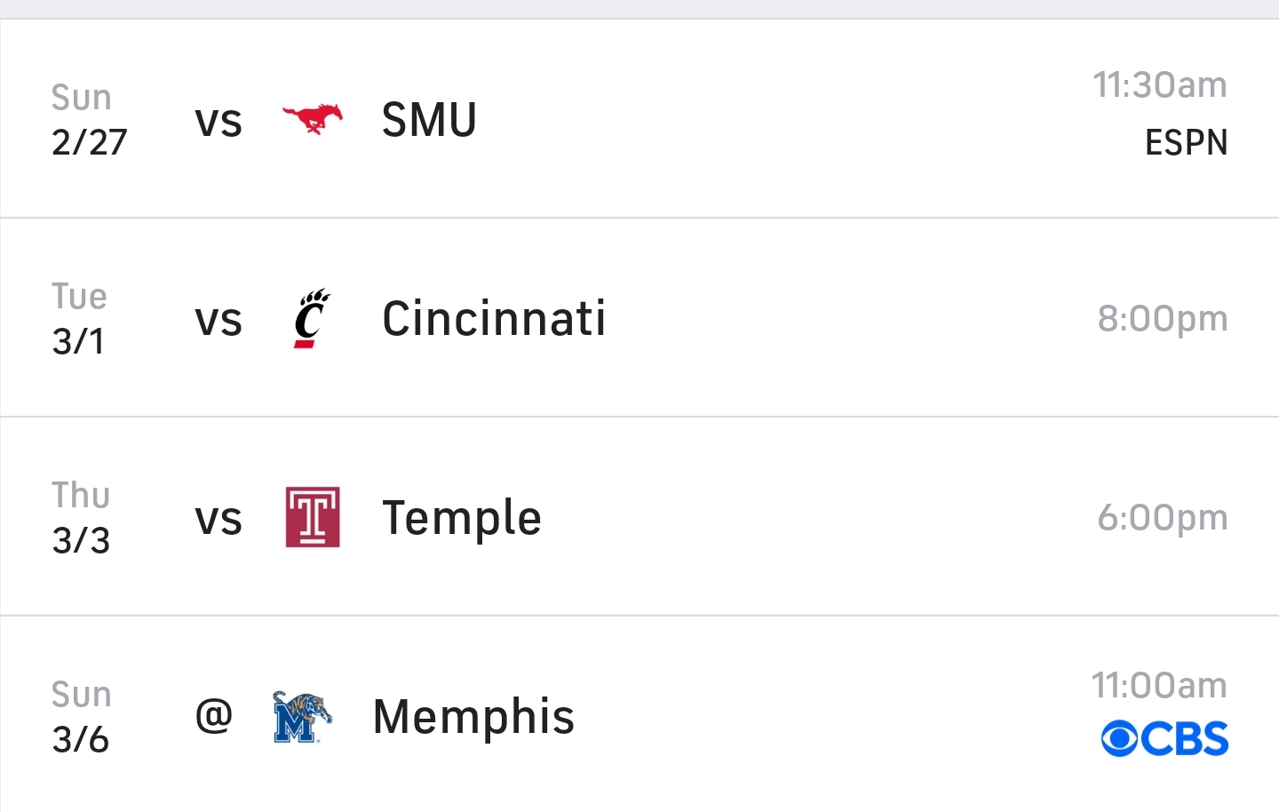This screenshot has width=1279, height=812.
Task: Open the Cincinnati team name link
Action: (x=494, y=319)
